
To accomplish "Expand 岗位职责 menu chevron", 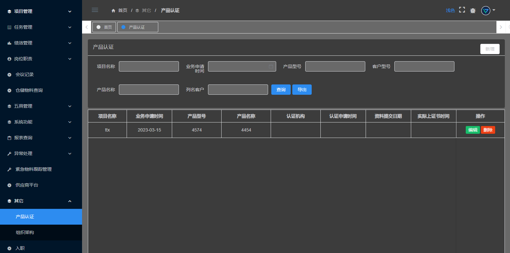I will point(70,59).
